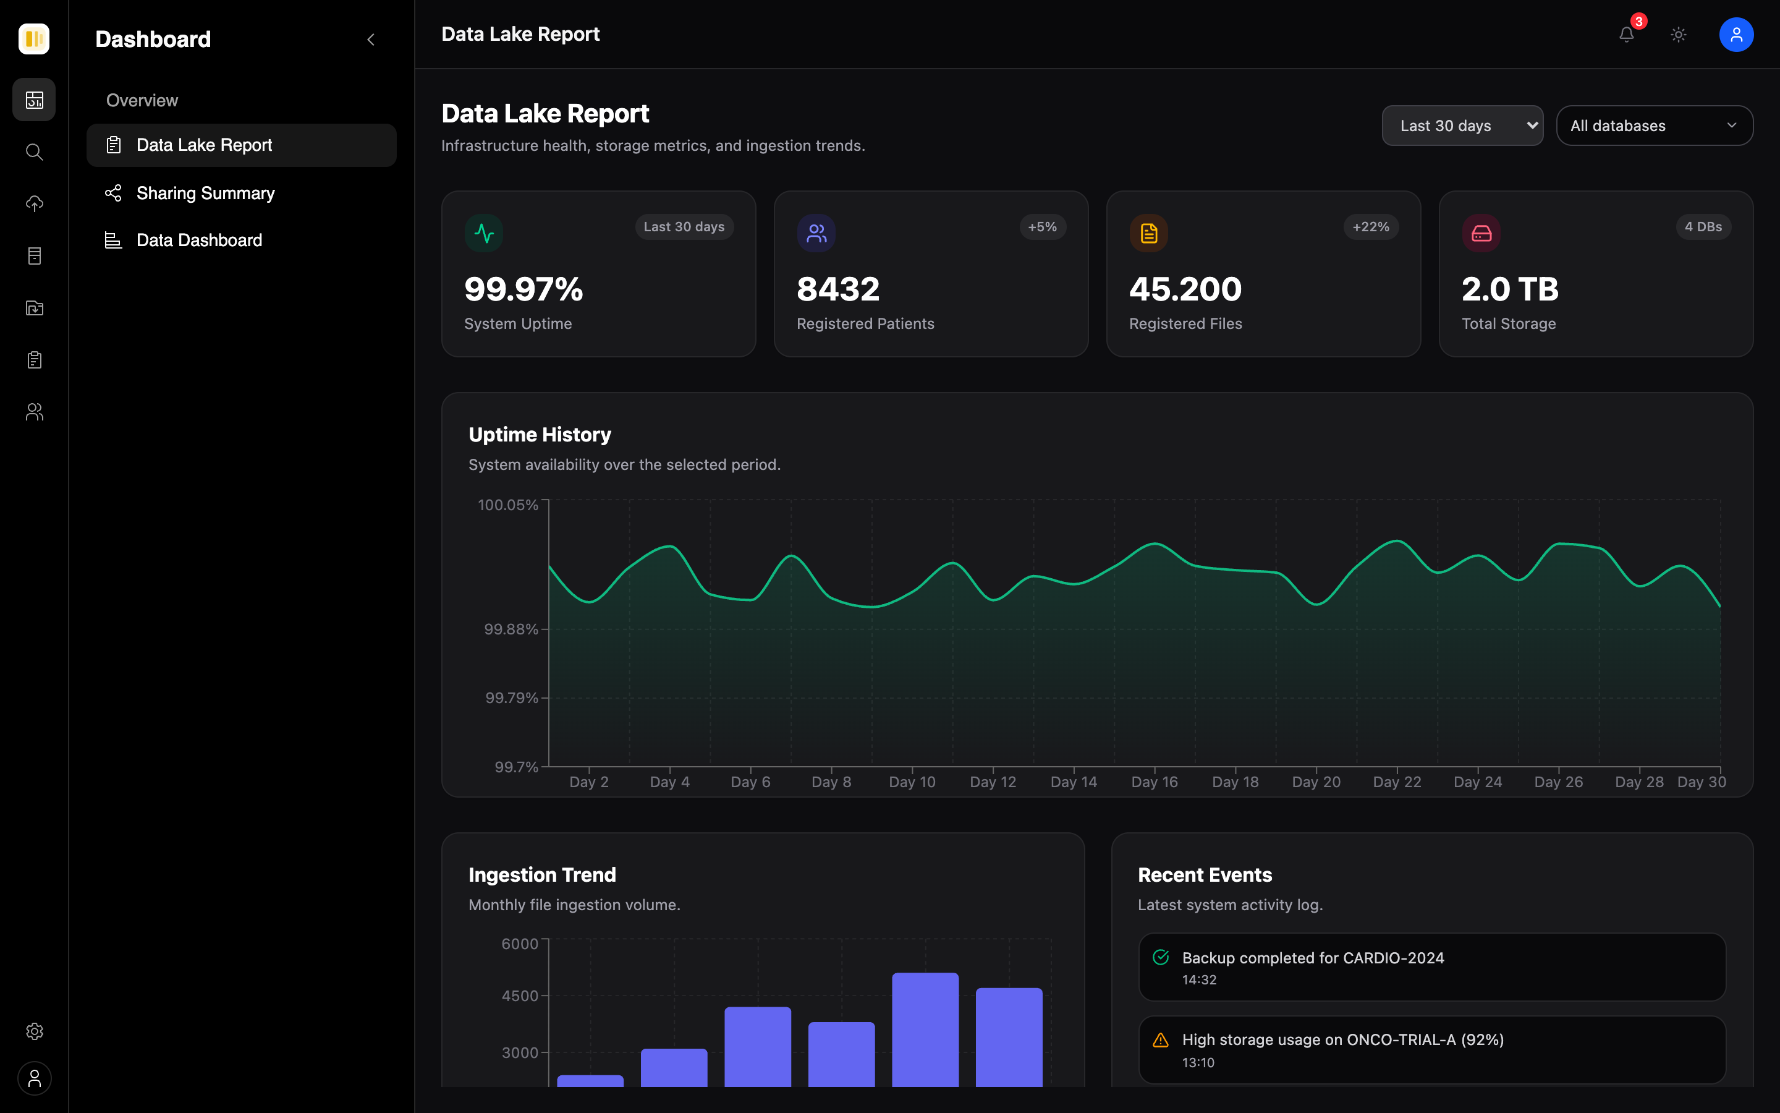The image size is (1780, 1113).
Task: Click the 99.88% axis label
Action: (511, 629)
